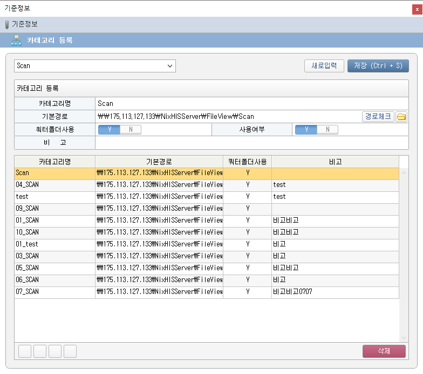The height and width of the screenshot is (374, 423).
Task: Click the fourth blank button at bottom-left
Action: [x=70, y=351]
